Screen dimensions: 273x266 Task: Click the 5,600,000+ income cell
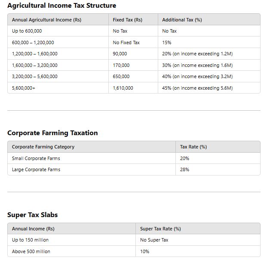pyautogui.click(x=24, y=88)
